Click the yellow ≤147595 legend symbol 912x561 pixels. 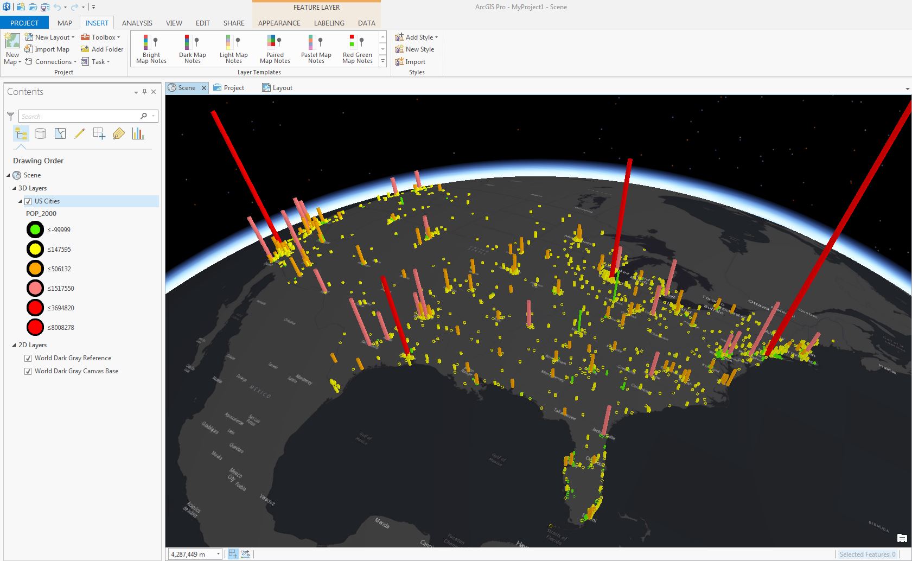[x=35, y=249]
